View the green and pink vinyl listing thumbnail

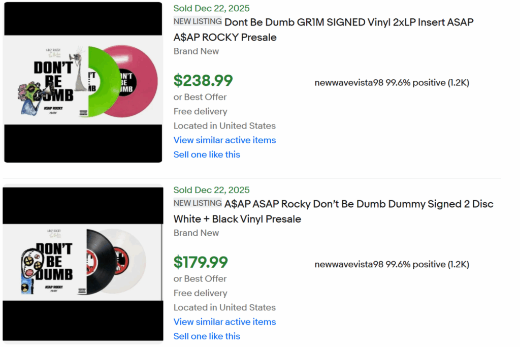click(x=83, y=81)
